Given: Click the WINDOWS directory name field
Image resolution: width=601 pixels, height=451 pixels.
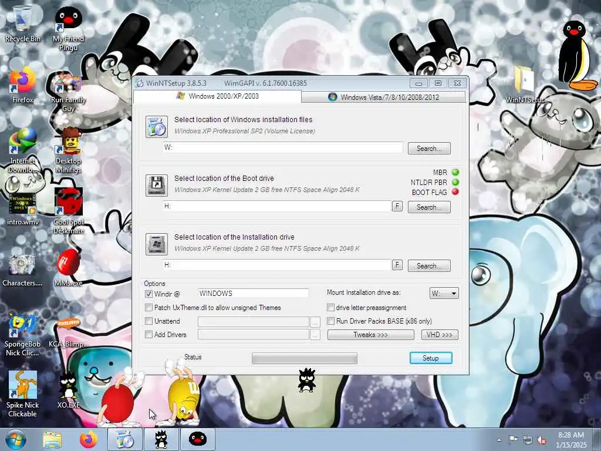Looking at the screenshot, I should [253, 294].
